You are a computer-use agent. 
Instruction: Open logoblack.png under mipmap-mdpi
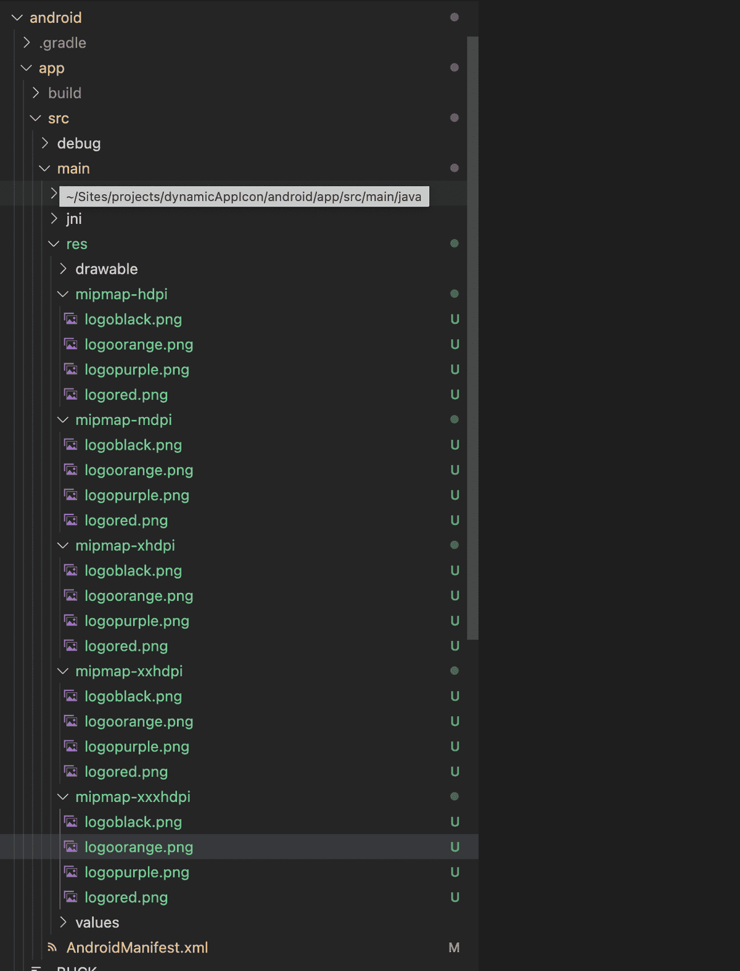[133, 445]
